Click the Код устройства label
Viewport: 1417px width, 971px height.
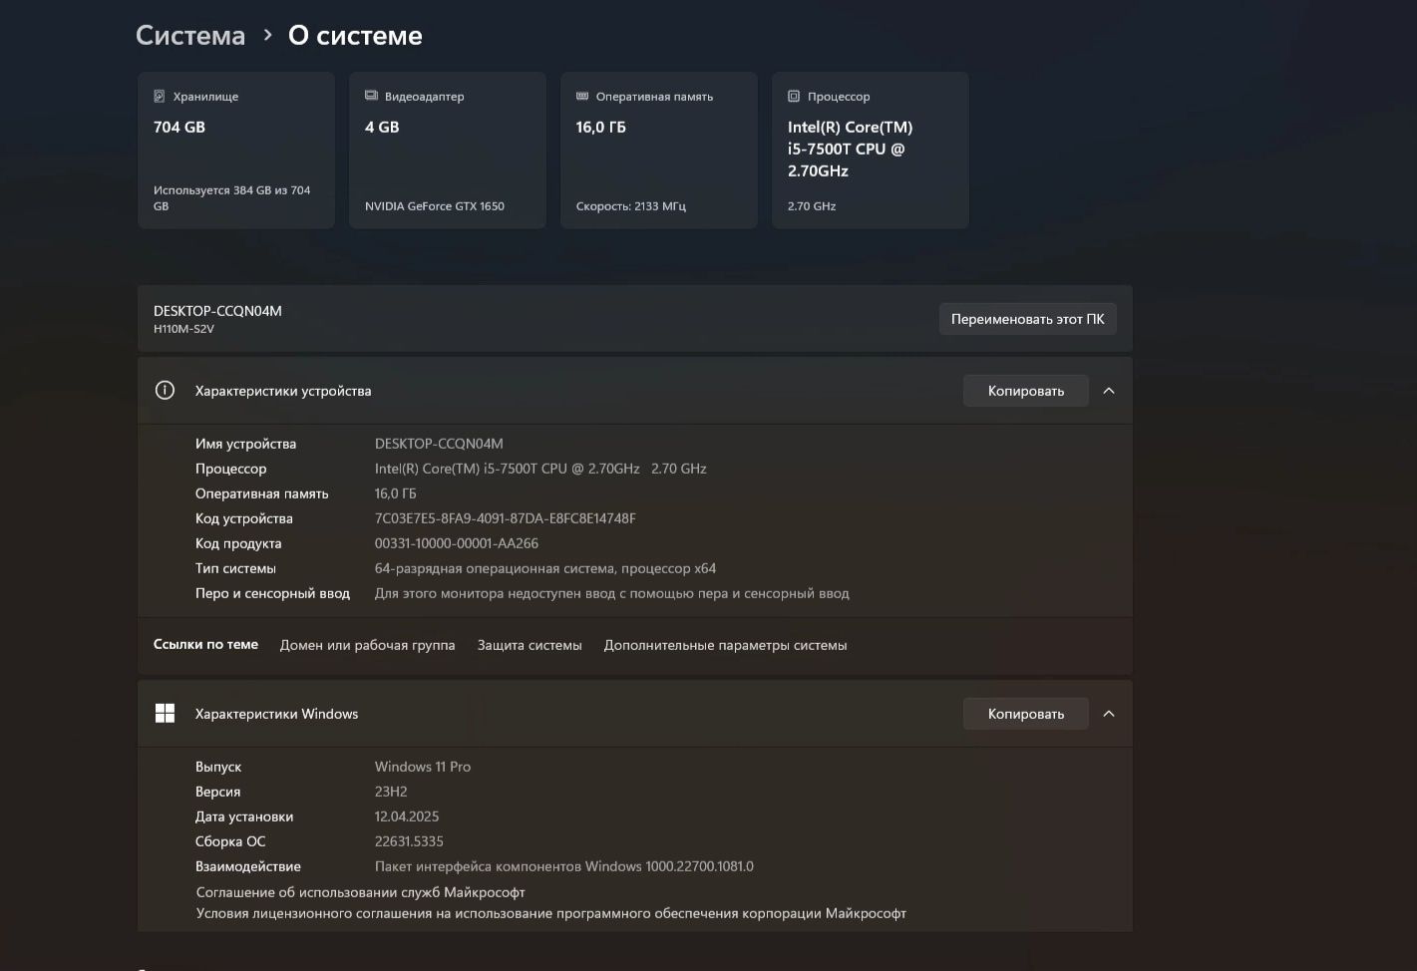click(244, 518)
